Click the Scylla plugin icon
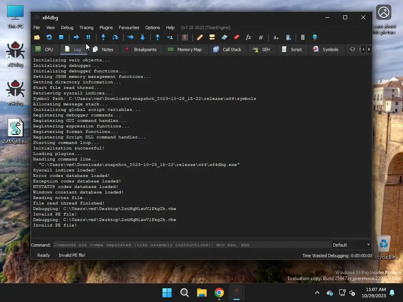403x302 pixels. pyautogui.click(x=185, y=37)
